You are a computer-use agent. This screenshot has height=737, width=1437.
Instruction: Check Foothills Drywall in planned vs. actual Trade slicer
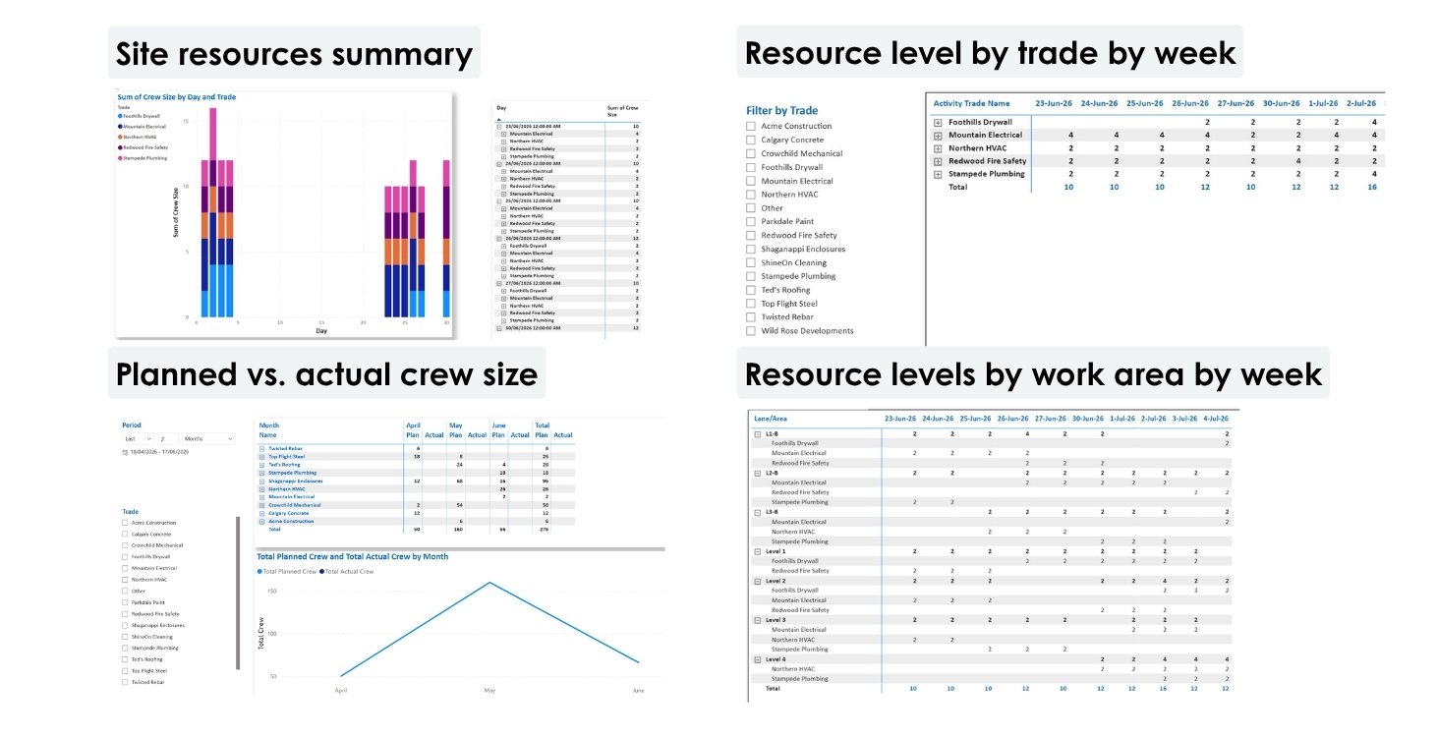(125, 556)
